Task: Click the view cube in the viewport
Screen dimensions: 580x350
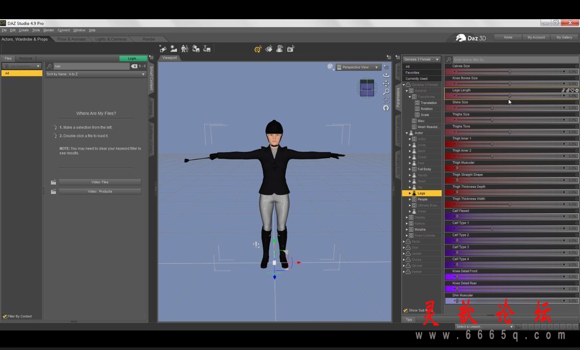Action: coord(367,88)
